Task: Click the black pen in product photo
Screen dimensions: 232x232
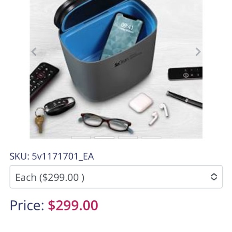Action: 184,100
